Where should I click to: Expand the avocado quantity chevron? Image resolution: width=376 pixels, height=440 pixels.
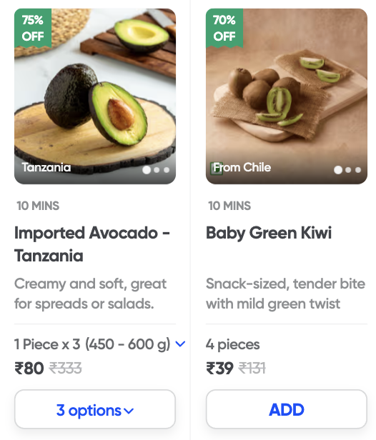(x=180, y=344)
